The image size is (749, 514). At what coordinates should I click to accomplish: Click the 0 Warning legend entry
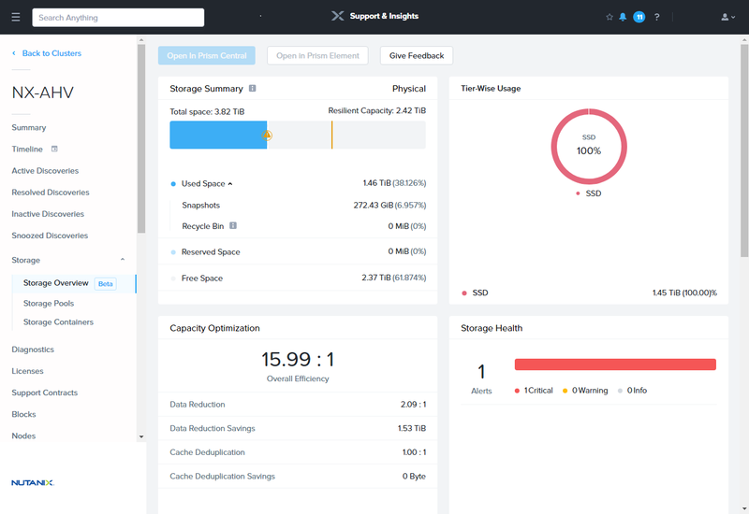point(585,391)
